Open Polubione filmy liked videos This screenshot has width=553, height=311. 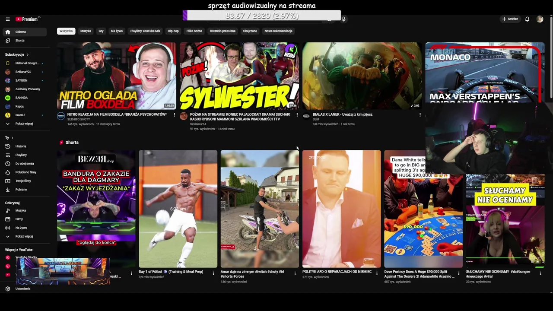[24, 172]
